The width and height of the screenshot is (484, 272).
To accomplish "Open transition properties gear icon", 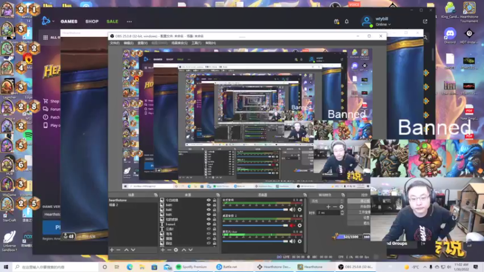I will (341, 207).
